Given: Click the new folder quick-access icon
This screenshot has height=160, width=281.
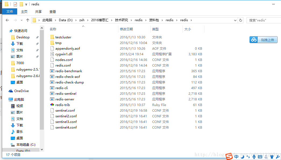Looking at the screenshot, I should pyautogui.click(x=21, y=4).
